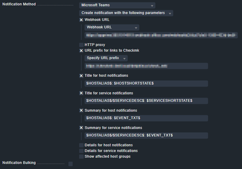Open the Microsoft Teams notification method dropdown
The height and width of the screenshot is (169, 242).
117,5
